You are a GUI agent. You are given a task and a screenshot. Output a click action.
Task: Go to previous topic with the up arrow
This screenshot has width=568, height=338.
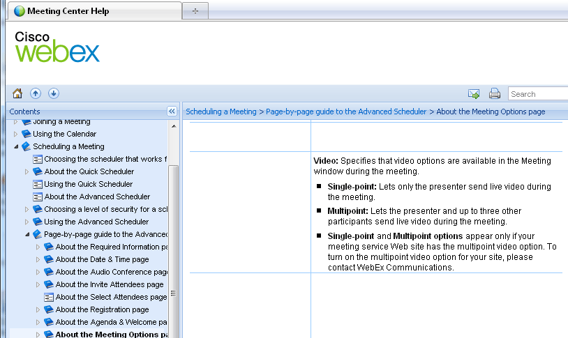(35, 93)
